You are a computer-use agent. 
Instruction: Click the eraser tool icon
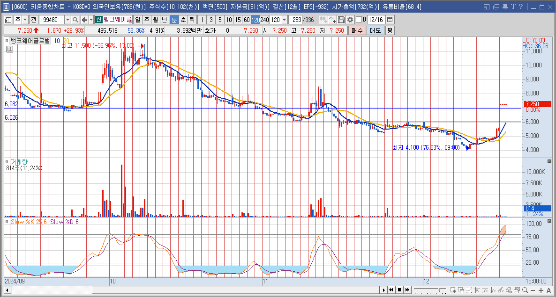coord(509,290)
